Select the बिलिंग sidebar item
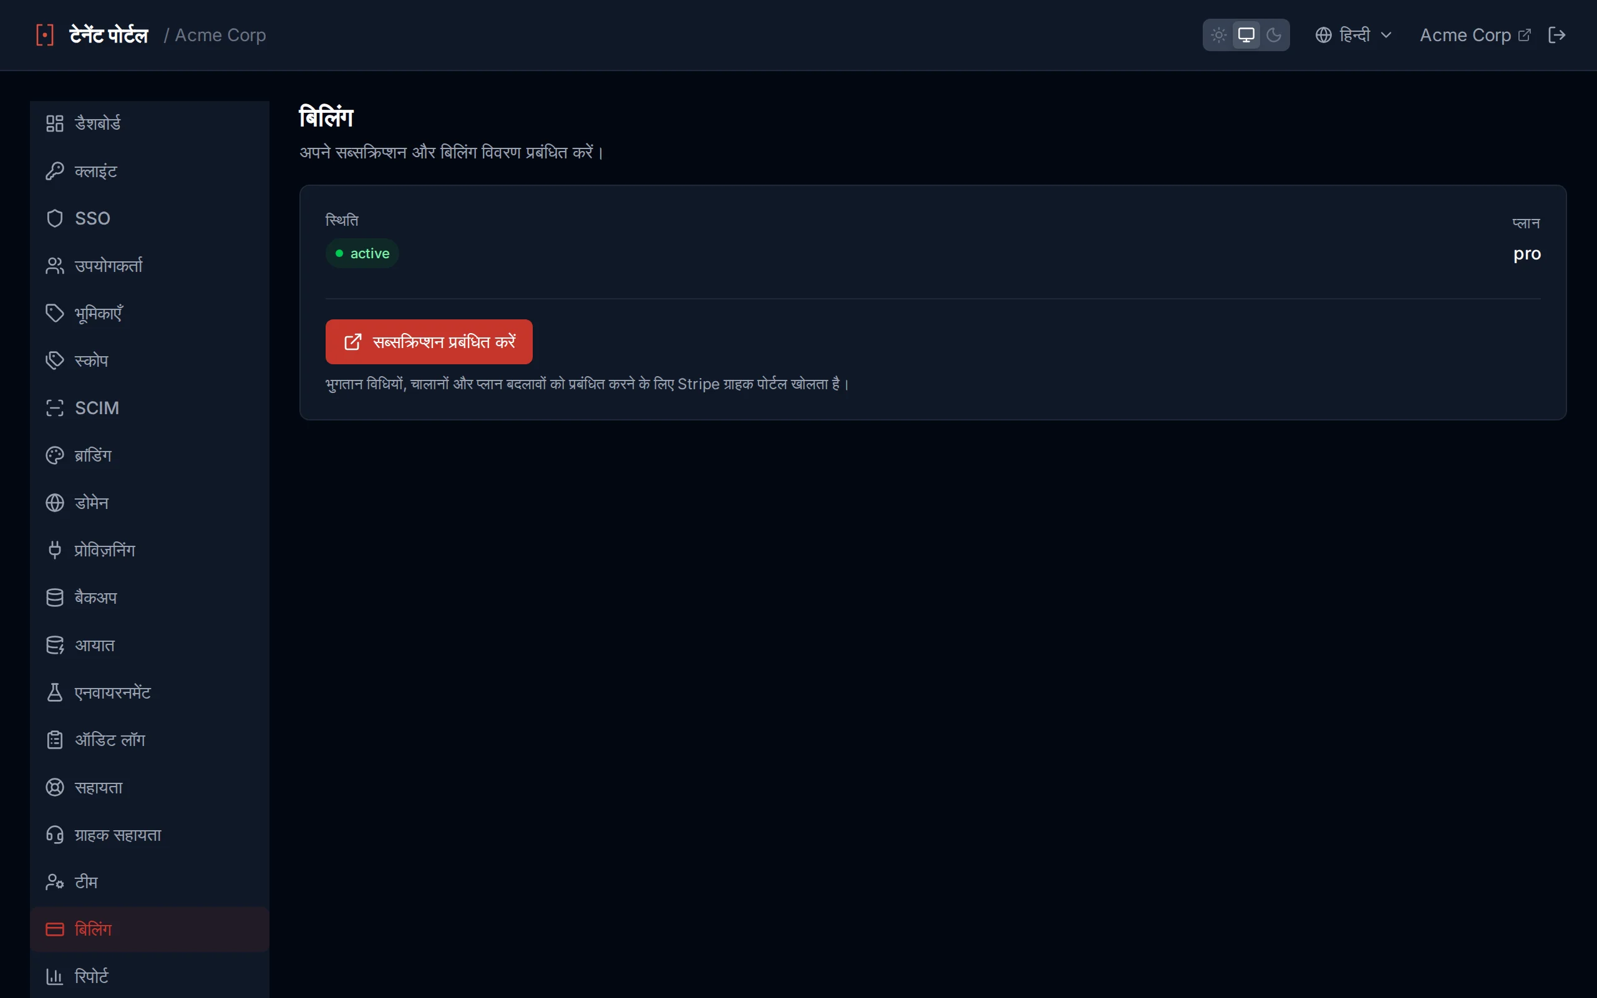 click(x=150, y=929)
